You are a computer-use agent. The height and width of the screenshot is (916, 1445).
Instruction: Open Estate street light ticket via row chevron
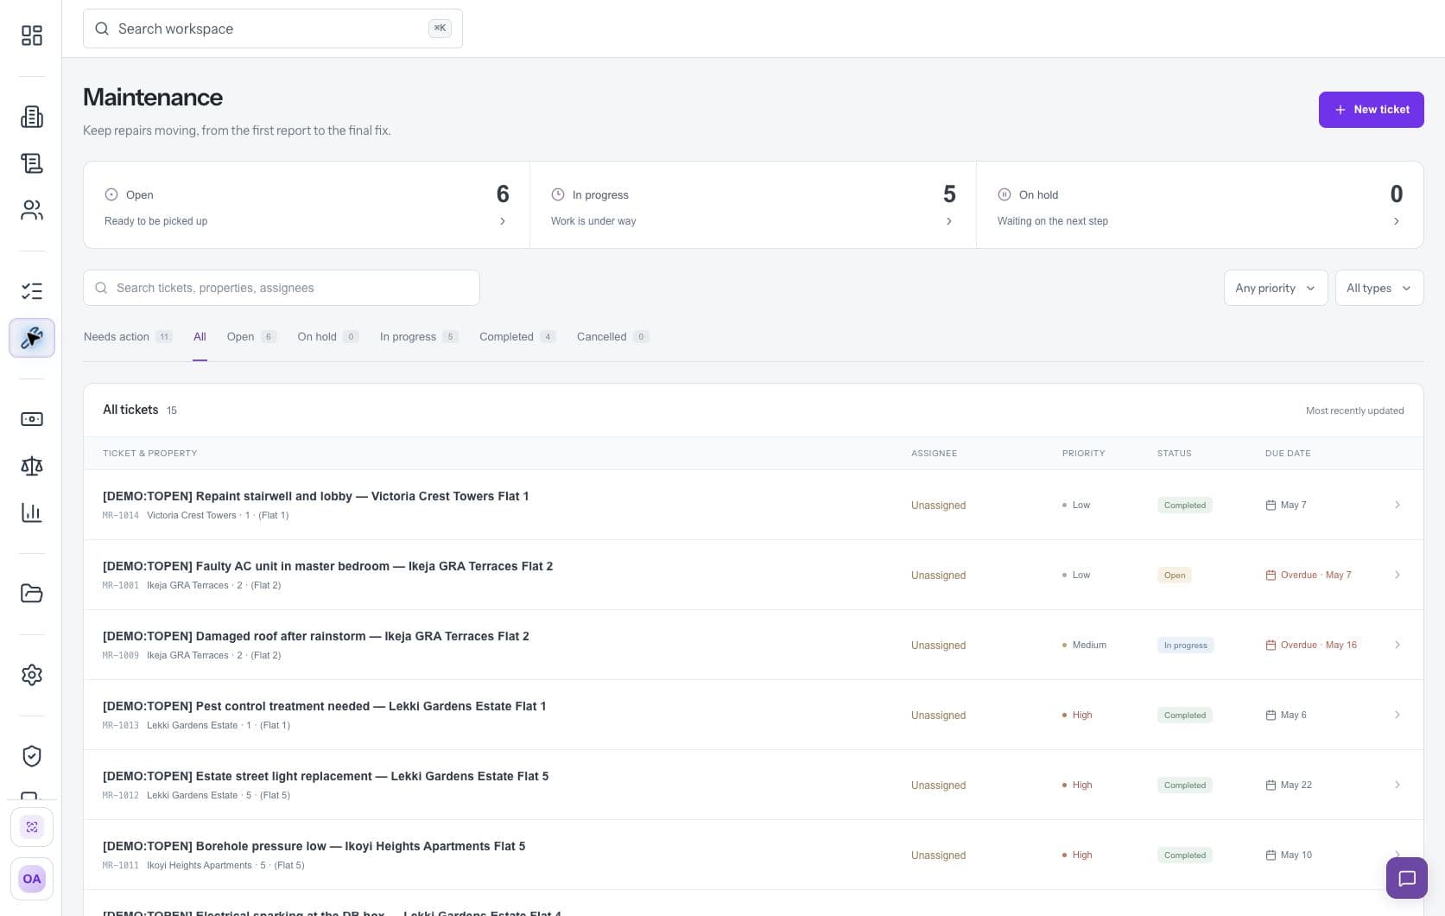(1397, 785)
